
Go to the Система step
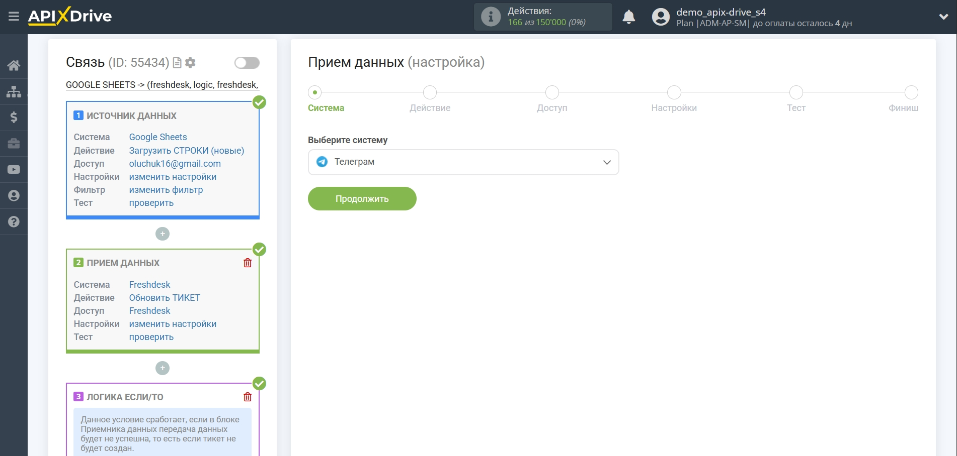(x=315, y=92)
